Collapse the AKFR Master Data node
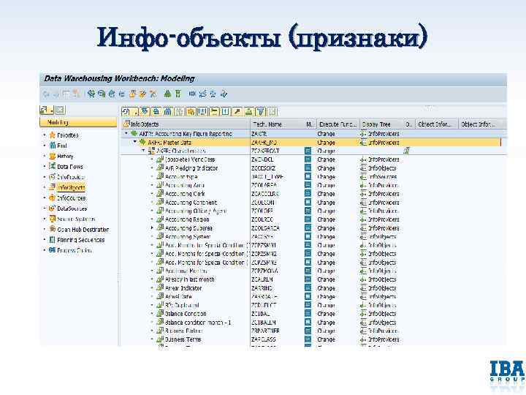This screenshot has height=395, width=526. (135, 142)
